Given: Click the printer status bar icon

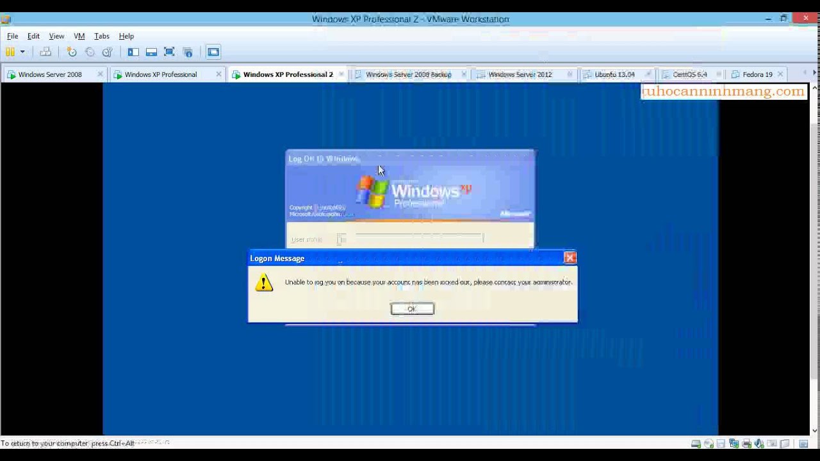Looking at the screenshot, I should (747, 443).
